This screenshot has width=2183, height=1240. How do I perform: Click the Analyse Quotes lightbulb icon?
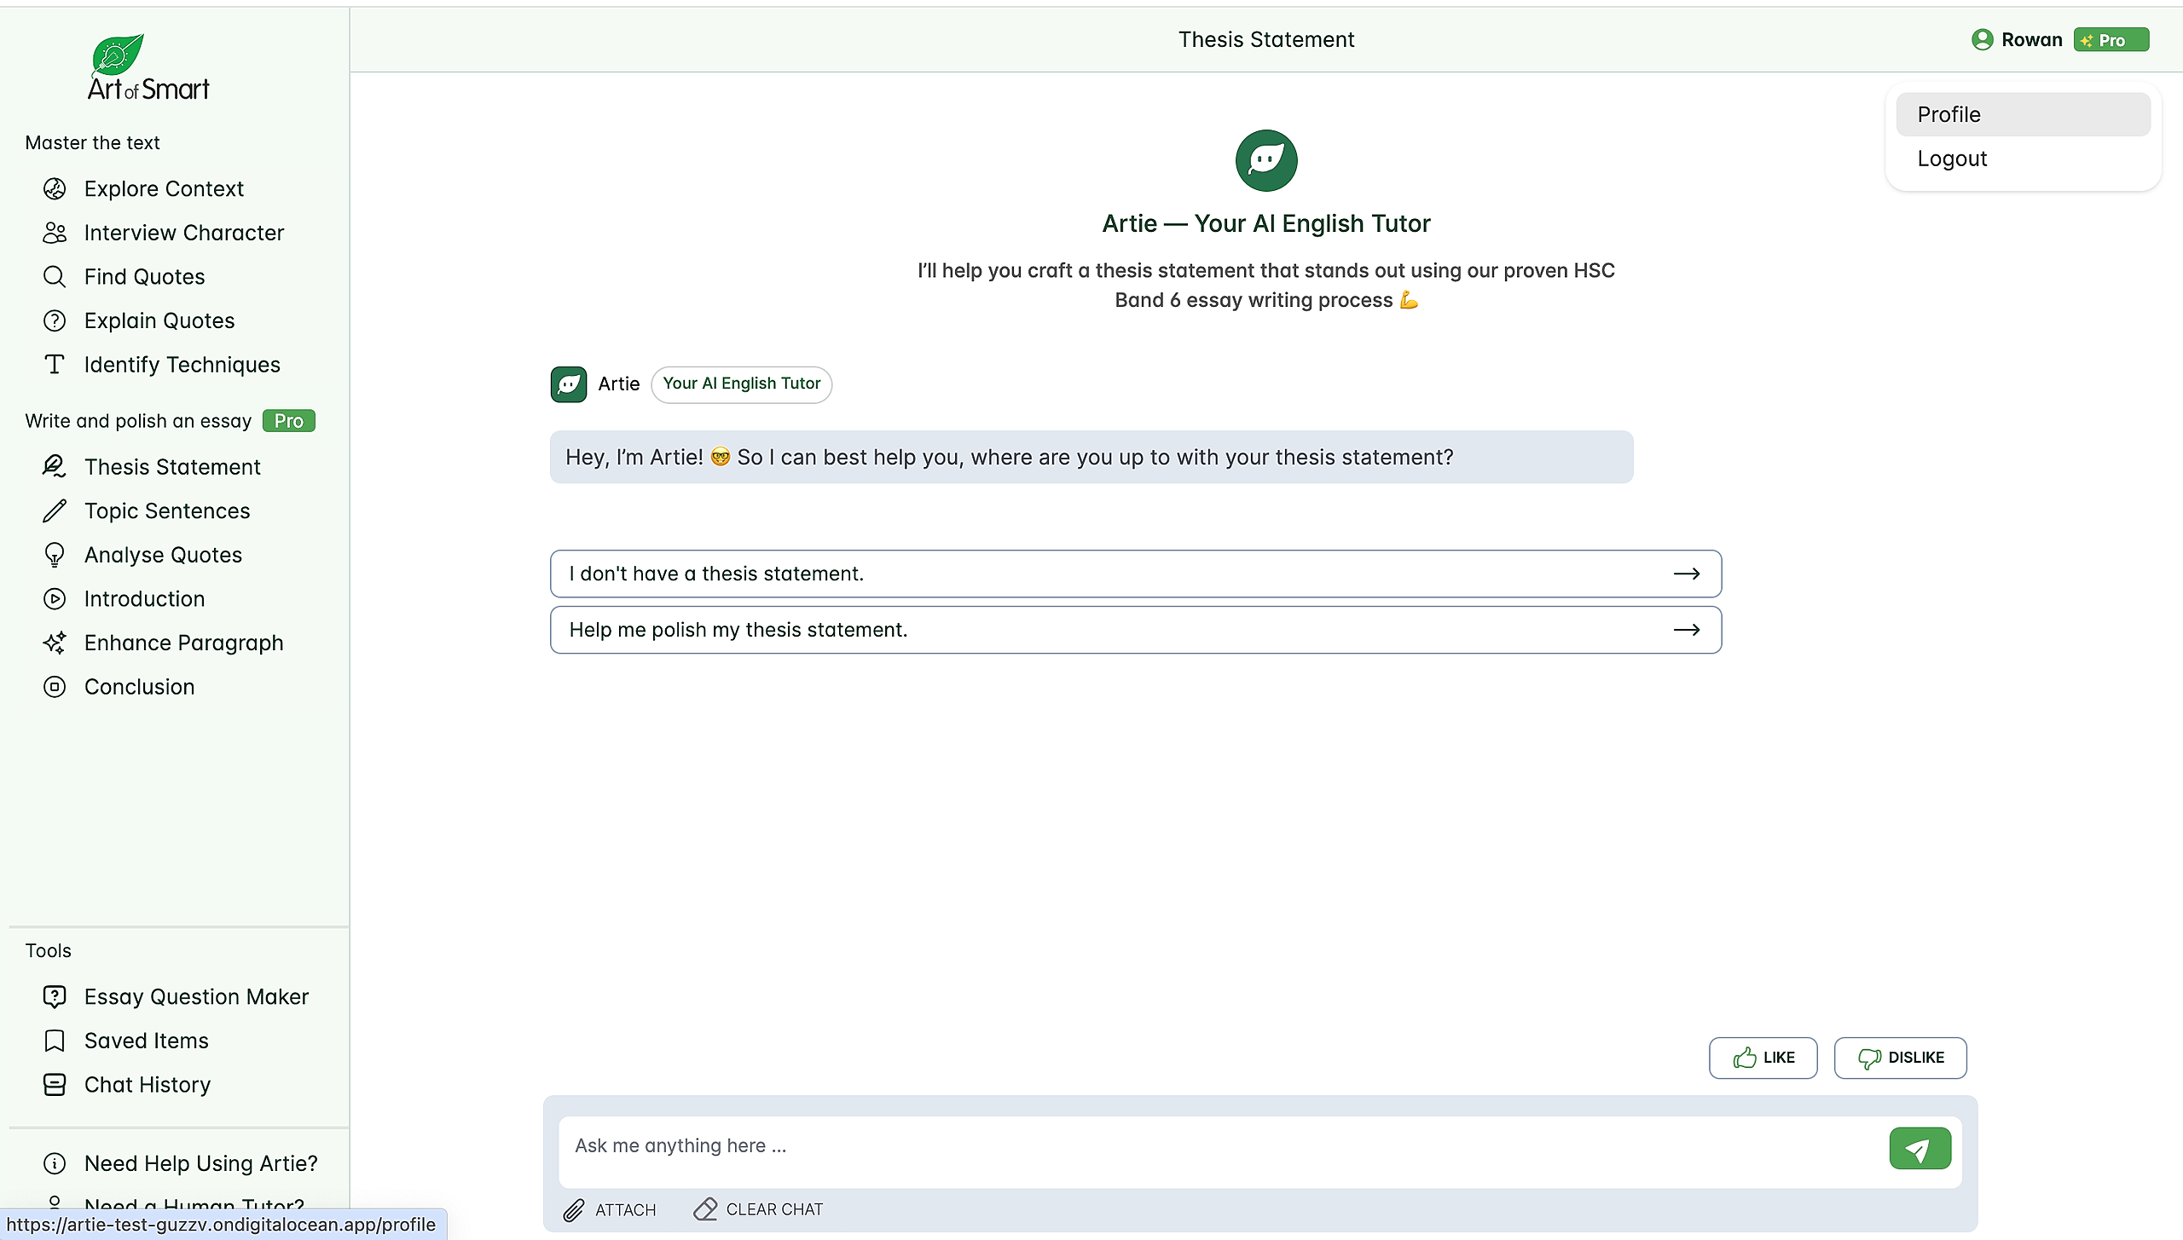pos(55,555)
